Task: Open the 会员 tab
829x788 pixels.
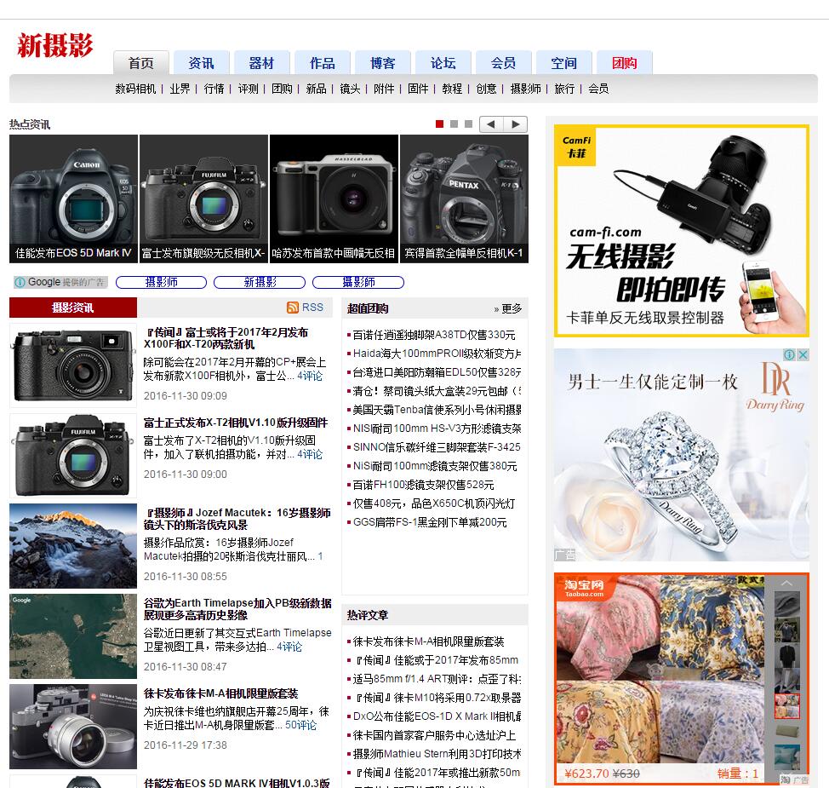Action: pos(503,63)
